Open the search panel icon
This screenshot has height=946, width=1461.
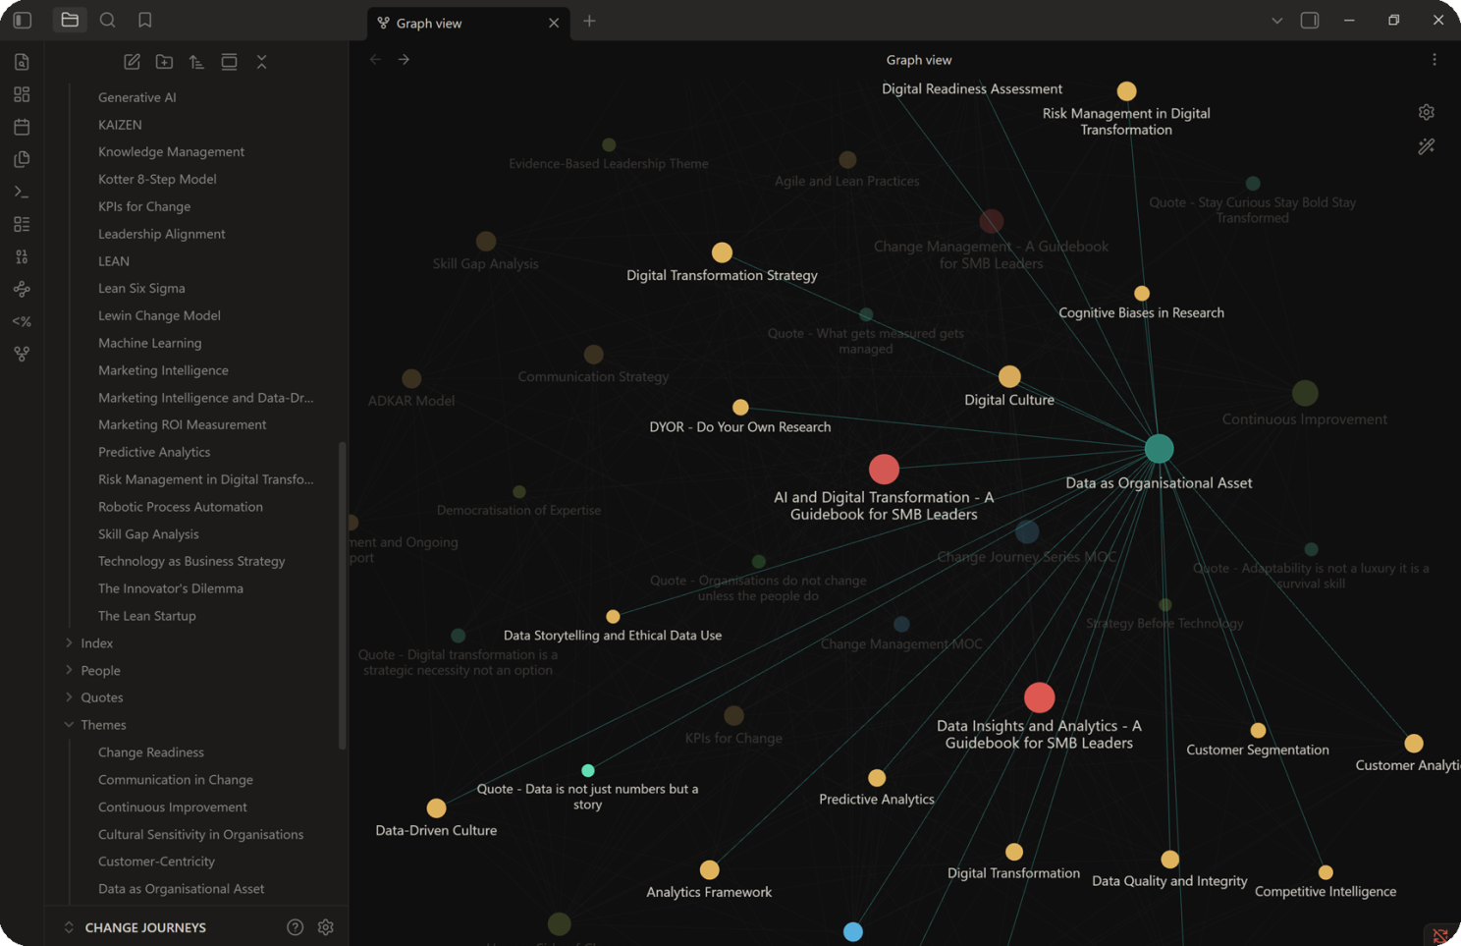tap(108, 20)
